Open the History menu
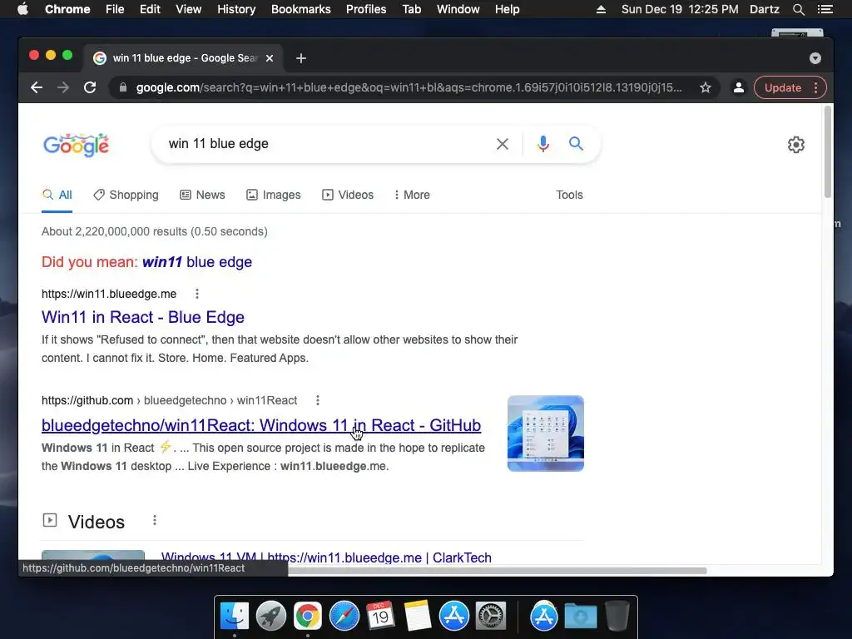This screenshot has width=852, height=639. tap(236, 9)
